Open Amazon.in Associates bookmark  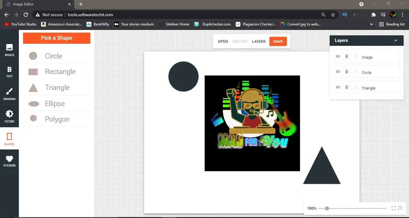(61, 24)
